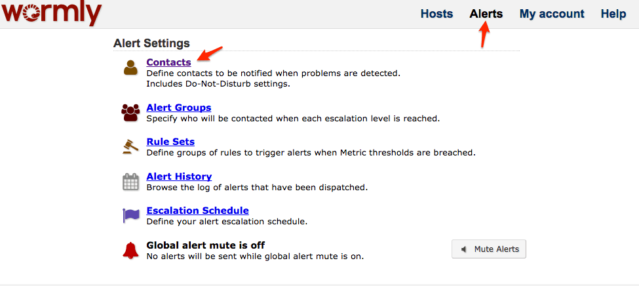639x286 pixels.
Task: Click the Escalation Schedule flag icon
Action: [x=131, y=215]
